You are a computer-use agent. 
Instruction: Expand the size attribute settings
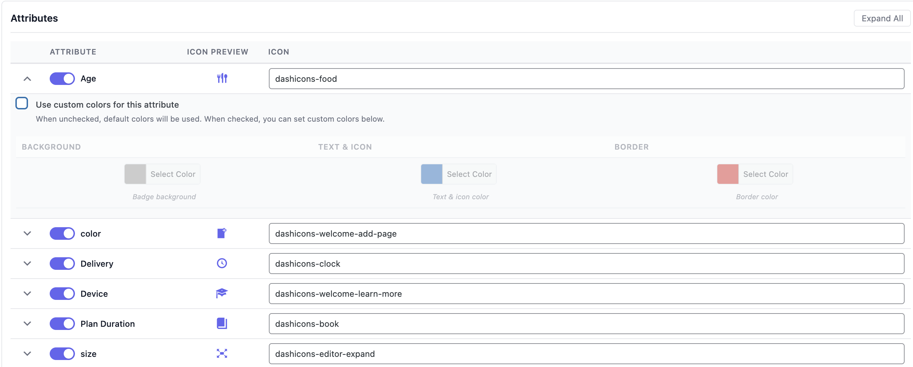(x=27, y=354)
